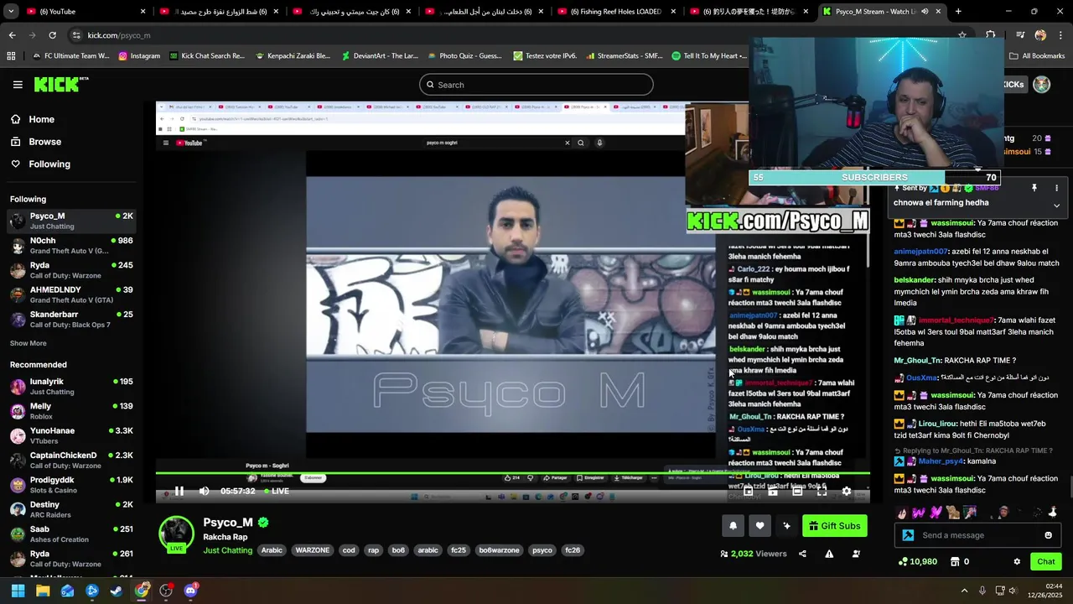Show hidden system tray icons
This screenshot has height=604, width=1073.
[x=964, y=591]
